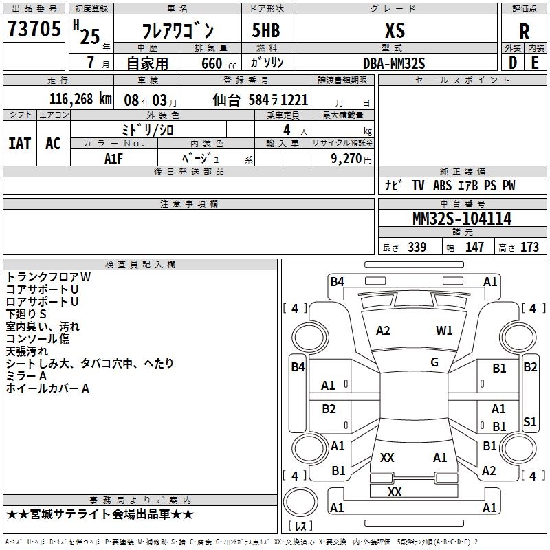Screen dimensions: 550x550
Task: Click the G windshield chip mark
Action: click(434, 362)
